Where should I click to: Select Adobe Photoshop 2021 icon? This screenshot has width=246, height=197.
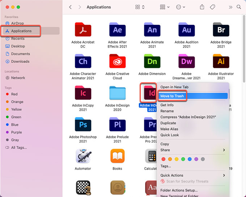point(83,124)
